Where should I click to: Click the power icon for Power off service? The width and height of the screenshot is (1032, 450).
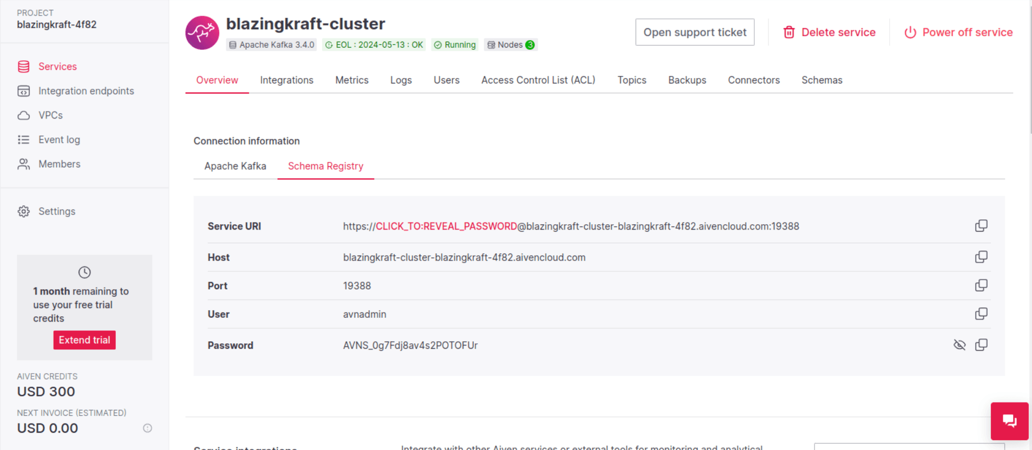[910, 32]
